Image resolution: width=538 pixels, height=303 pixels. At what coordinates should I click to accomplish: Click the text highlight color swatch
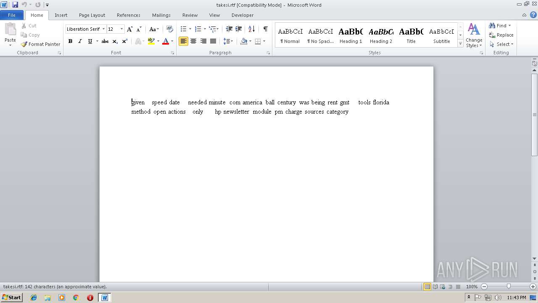[151, 41]
